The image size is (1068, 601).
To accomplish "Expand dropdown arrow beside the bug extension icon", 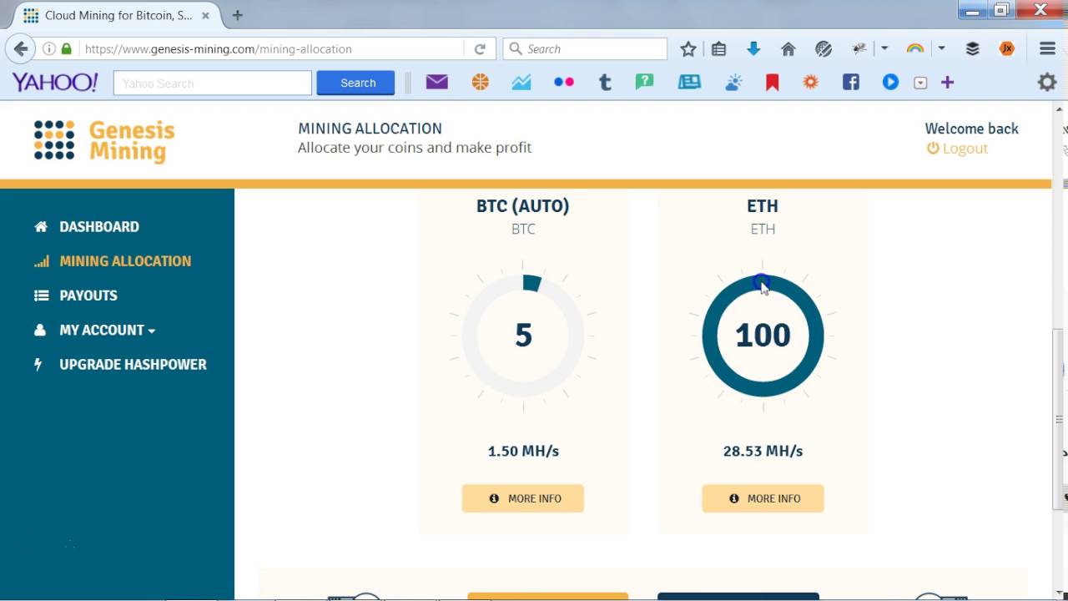I will [x=884, y=49].
